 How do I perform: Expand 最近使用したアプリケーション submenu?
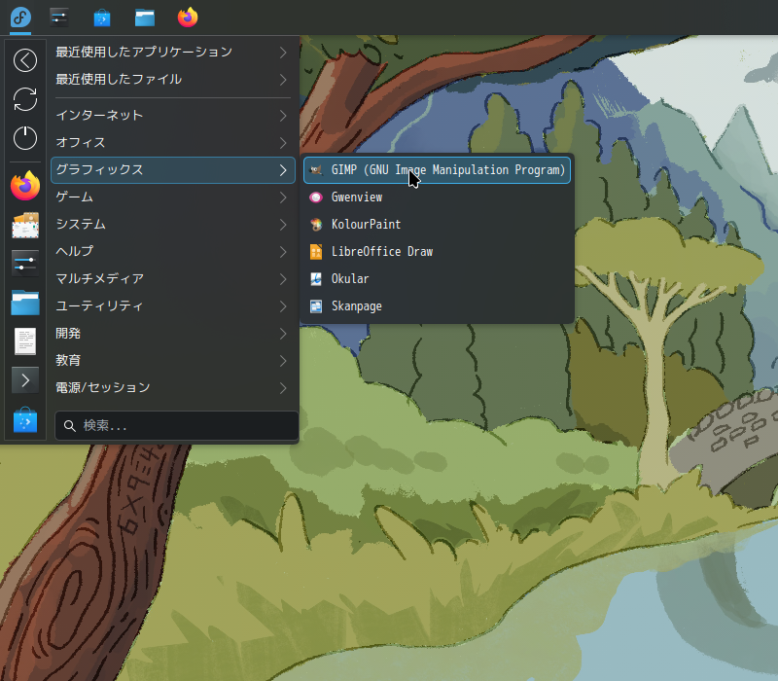[x=173, y=53]
